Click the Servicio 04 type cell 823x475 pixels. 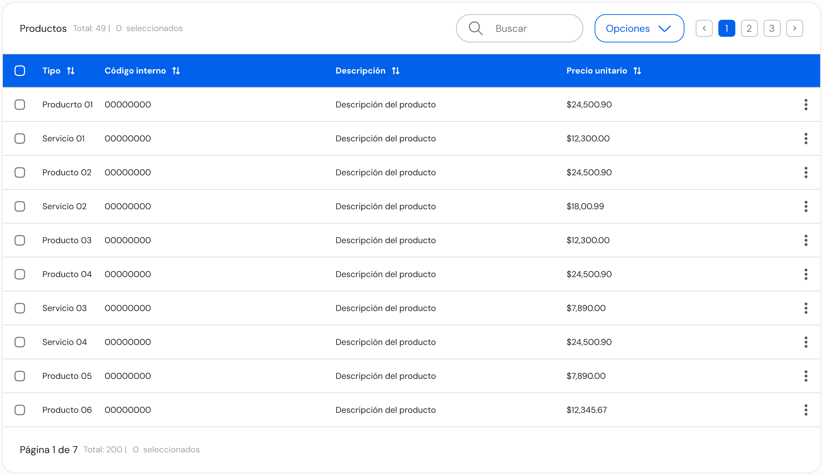tap(65, 342)
